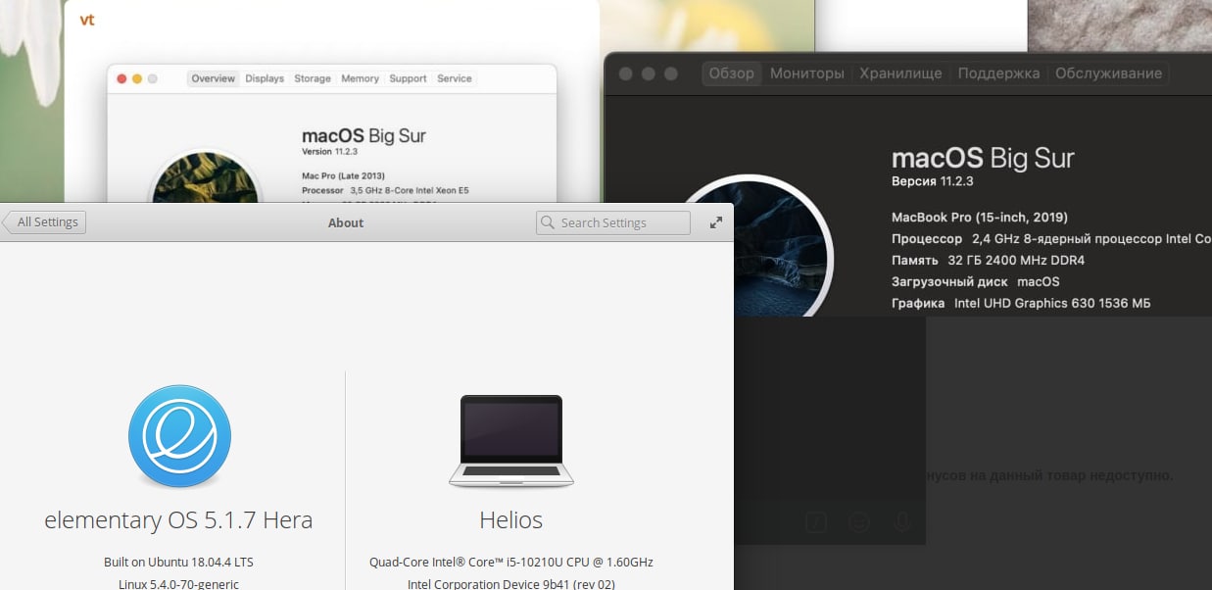Screen dimensions: 1212x590
Task: Click the Процессор 2,4 GHz line
Action: pyautogui.click(x=1051, y=239)
